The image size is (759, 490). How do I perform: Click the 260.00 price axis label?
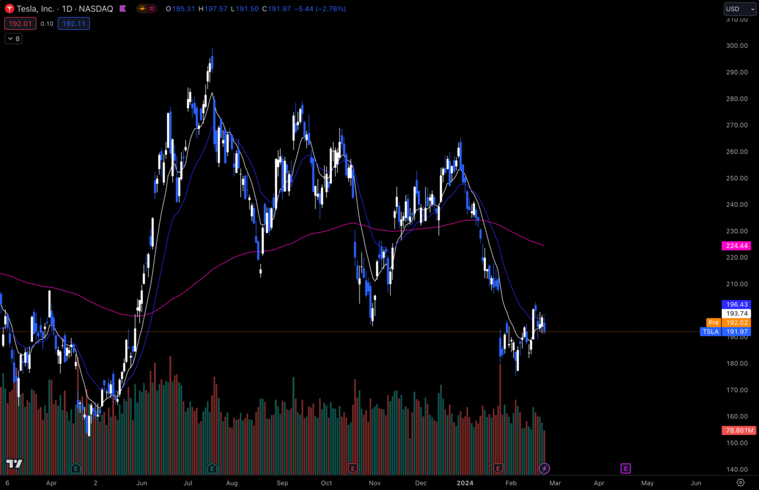click(x=737, y=151)
